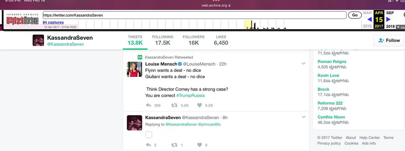
Task: Open KassandraSeven avatar in header
Action: point(38,40)
